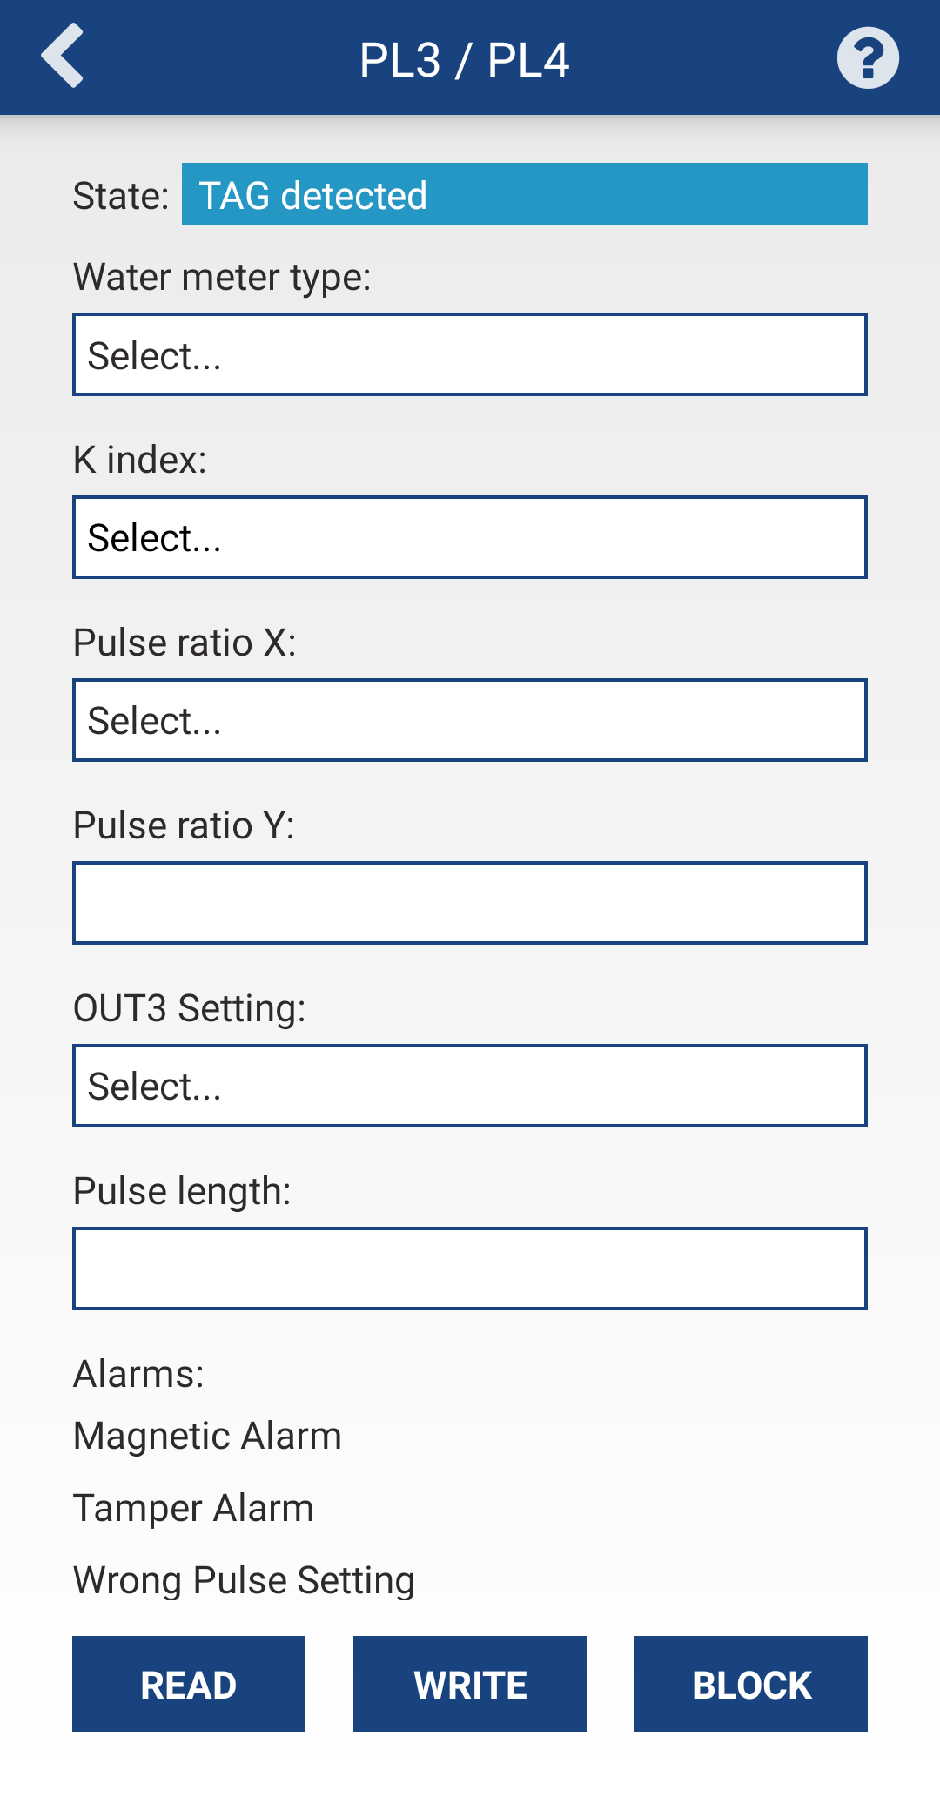940x1804 pixels.
Task: Tap the back arrow icon
Action: coord(63,57)
